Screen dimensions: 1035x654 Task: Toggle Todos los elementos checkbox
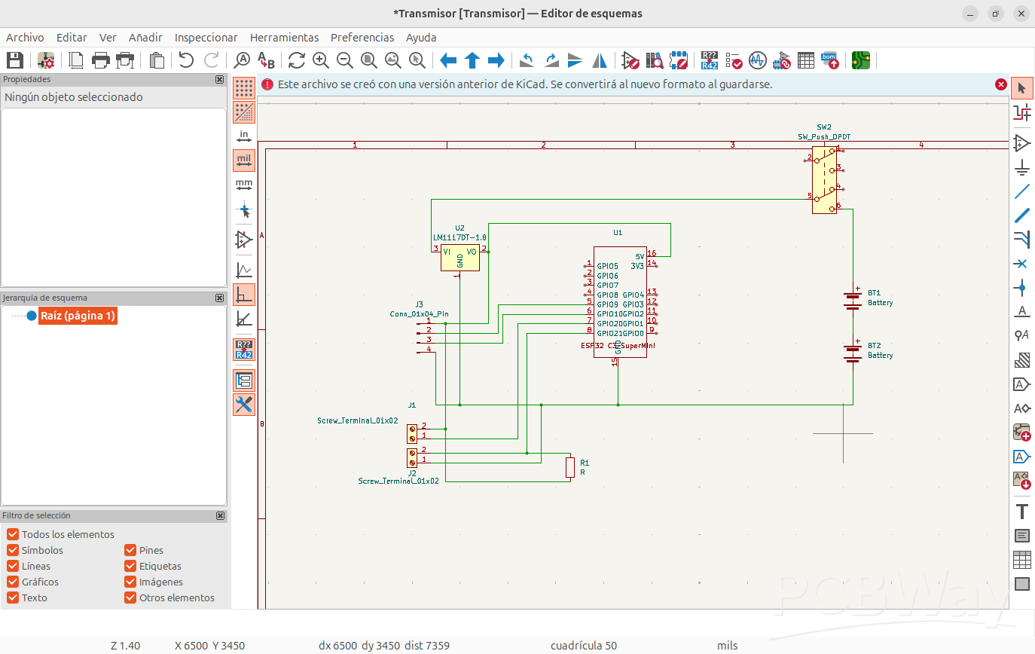pyautogui.click(x=13, y=534)
